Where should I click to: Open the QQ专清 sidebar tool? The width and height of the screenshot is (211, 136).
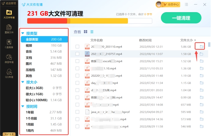click(x=9, y=73)
